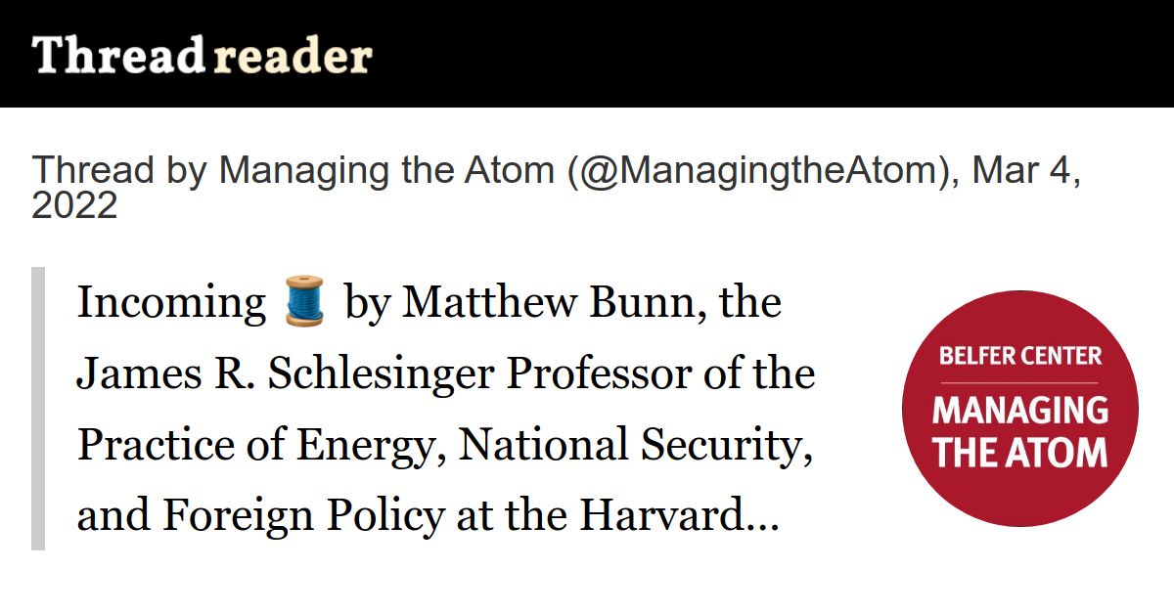This screenshot has height=614, width=1174.
Task: Click 'MANAGING' word in the red badge
Action: tap(1020, 410)
